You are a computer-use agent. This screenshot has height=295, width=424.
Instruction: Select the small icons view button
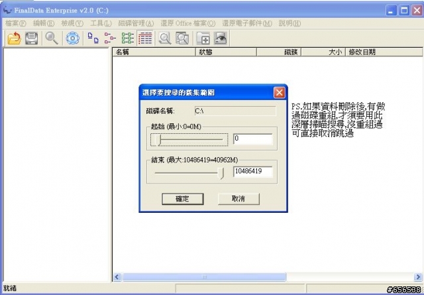[110, 38]
